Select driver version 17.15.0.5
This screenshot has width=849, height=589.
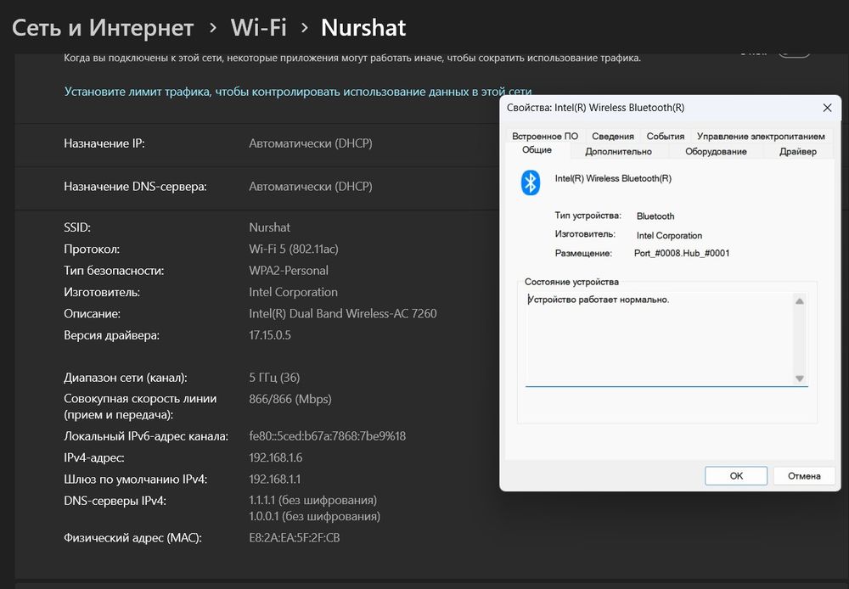pos(270,335)
